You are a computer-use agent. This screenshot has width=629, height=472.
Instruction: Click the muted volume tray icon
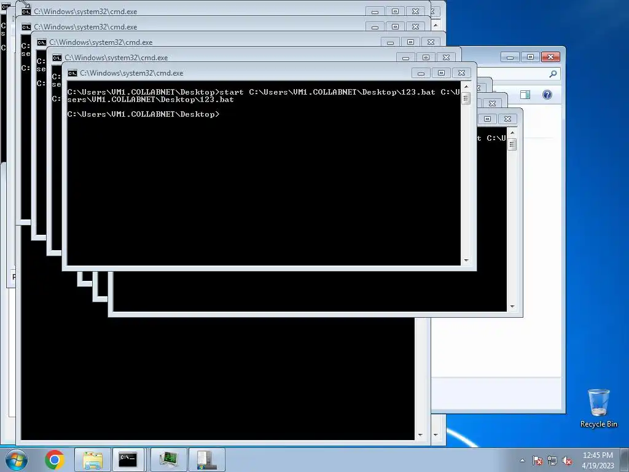click(567, 460)
